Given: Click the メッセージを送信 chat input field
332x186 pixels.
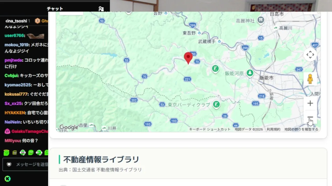Looking at the screenshot, I should 25,164.
